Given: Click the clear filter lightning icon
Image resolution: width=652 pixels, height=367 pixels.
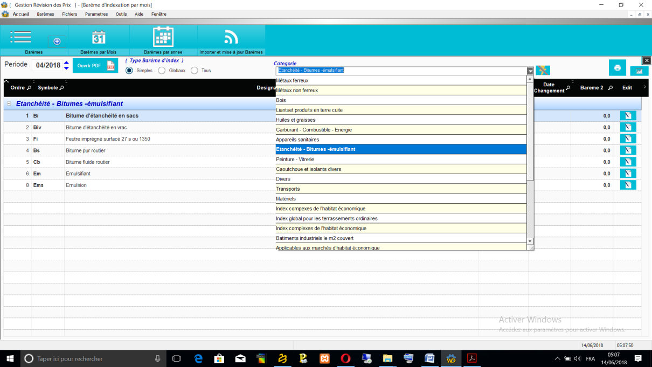Looking at the screenshot, I should (543, 71).
